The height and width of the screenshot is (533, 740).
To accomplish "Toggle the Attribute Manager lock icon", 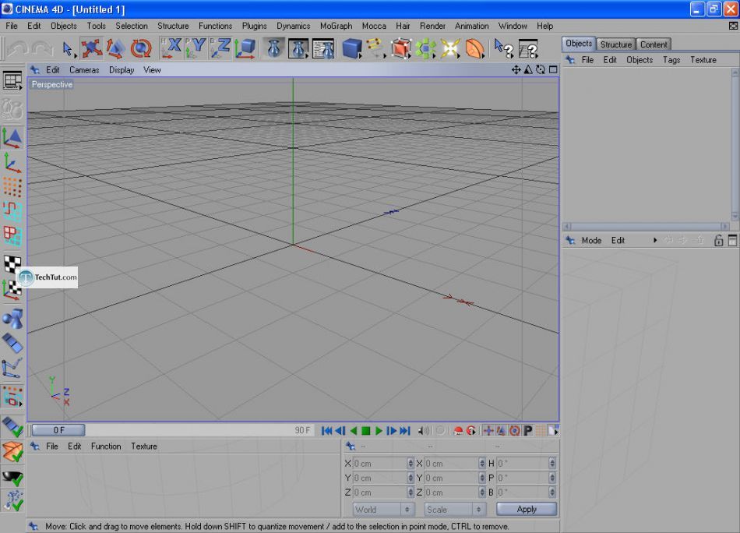I will 718,240.
